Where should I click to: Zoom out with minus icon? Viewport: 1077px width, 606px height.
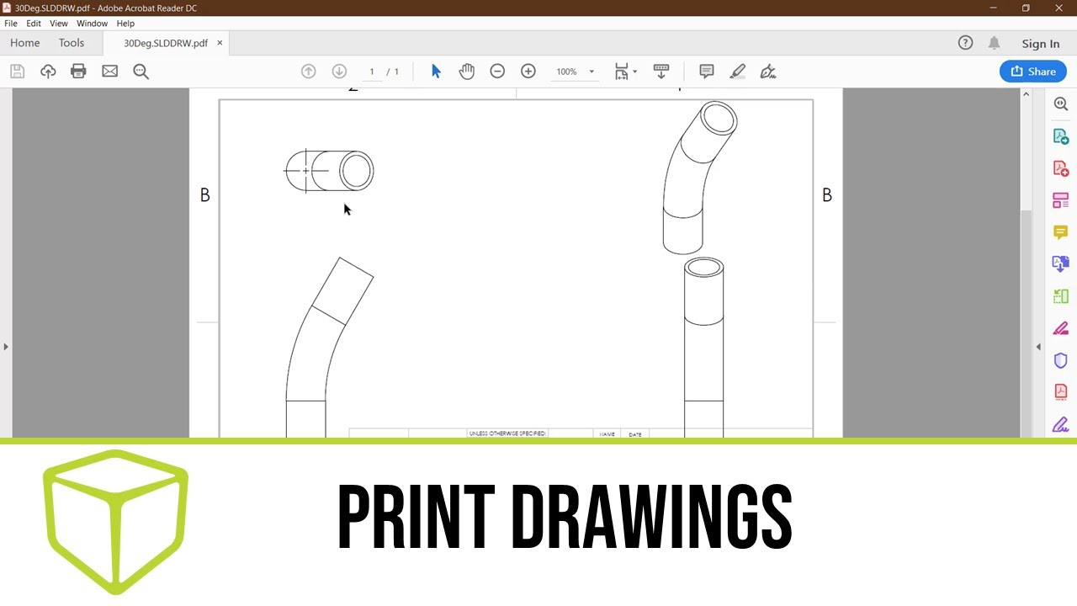click(497, 72)
